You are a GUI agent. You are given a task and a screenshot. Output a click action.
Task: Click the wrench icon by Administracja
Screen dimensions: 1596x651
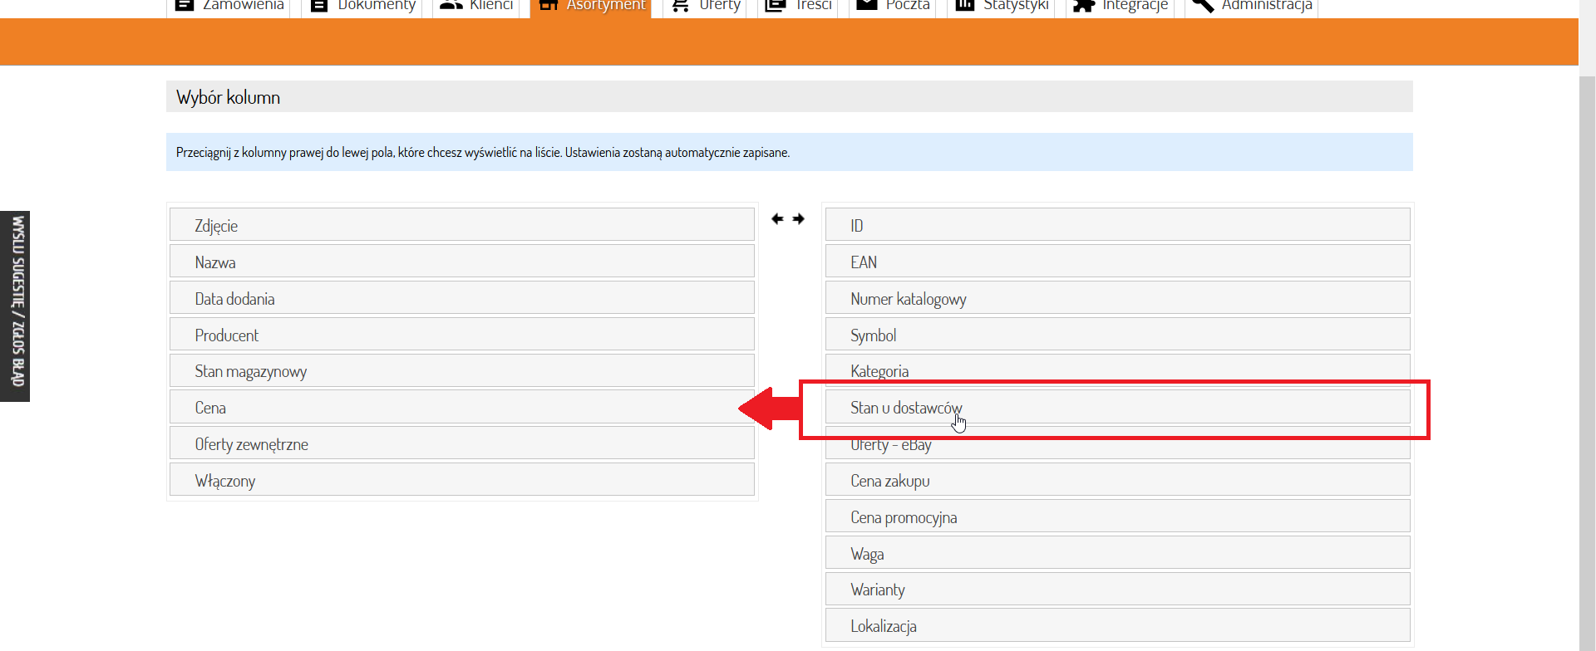coord(1202,5)
